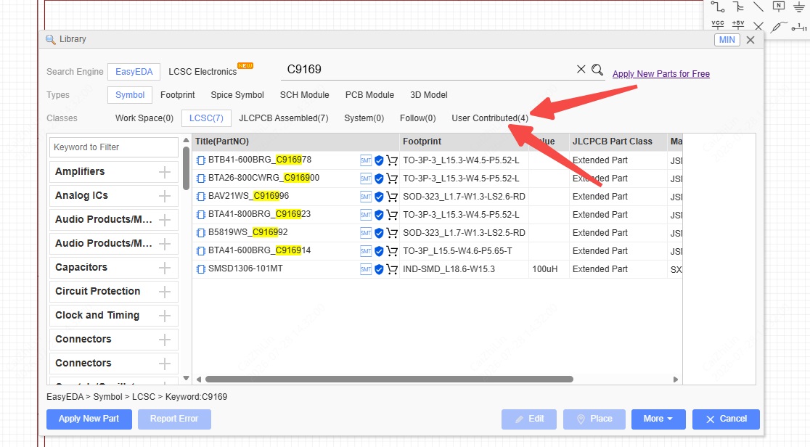Open cart icon for SMSD1306-101MT

coord(392,269)
